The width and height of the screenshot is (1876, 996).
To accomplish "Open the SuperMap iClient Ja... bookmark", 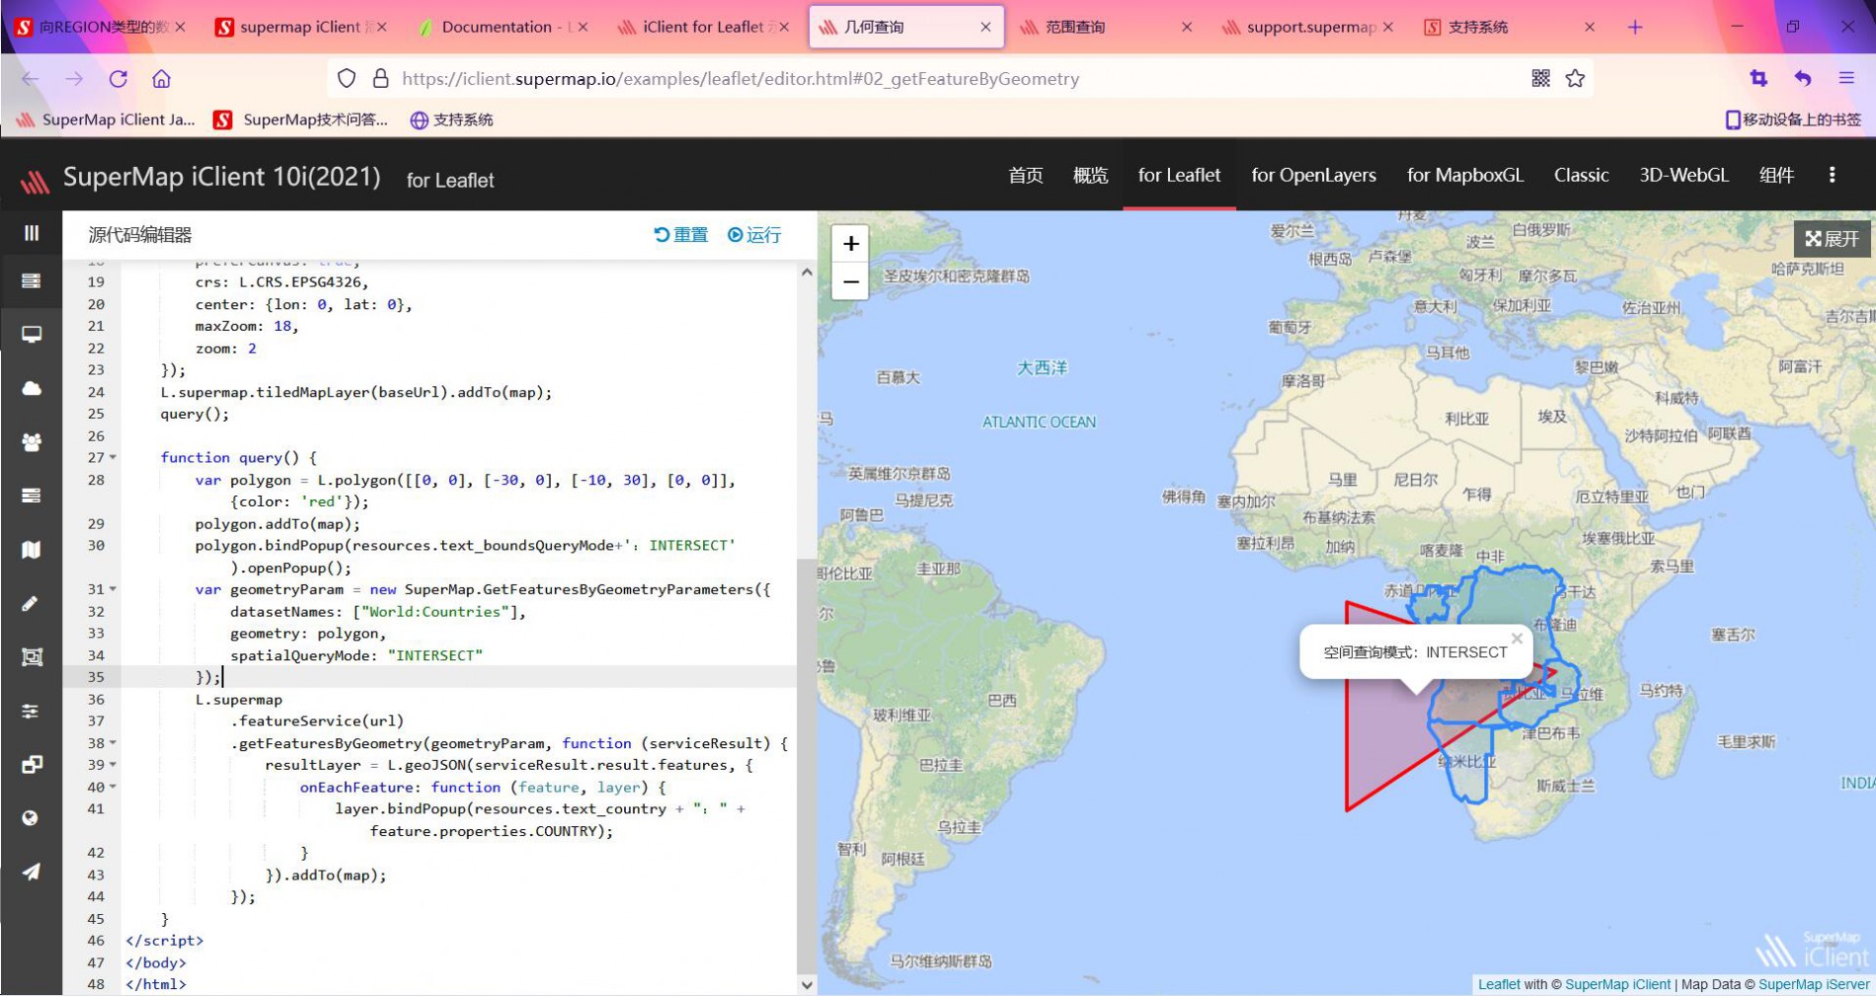I will [106, 119].
